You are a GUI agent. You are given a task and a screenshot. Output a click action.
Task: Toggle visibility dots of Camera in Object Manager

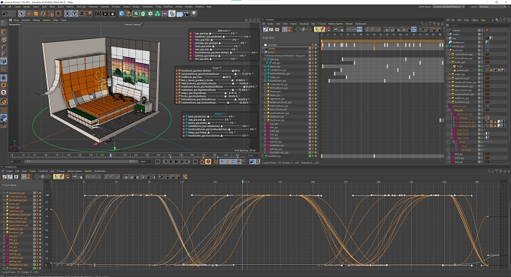coord(482,30)
